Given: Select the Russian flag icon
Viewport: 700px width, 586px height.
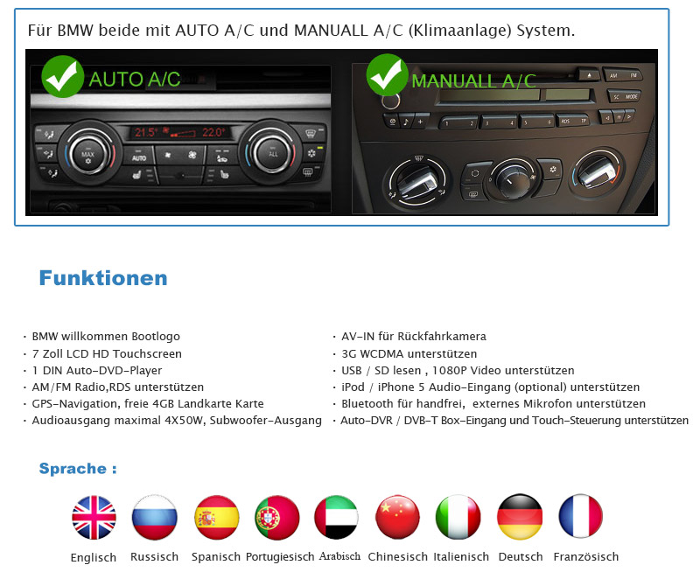Looking at the screenshot, I should [154, 517].
